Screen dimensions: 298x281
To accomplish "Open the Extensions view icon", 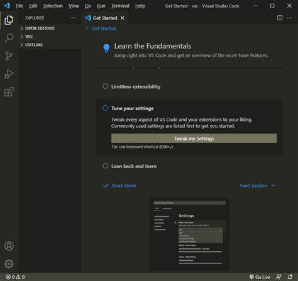I will [x=9, y=92].
